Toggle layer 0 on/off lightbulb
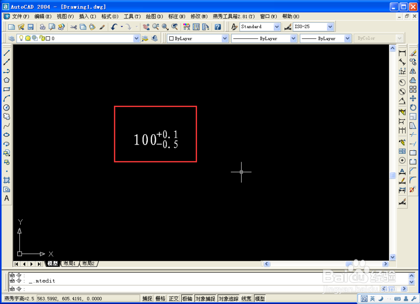Image resolution: width=420 pixels, height=304 pixels. (x=21, y=38)
